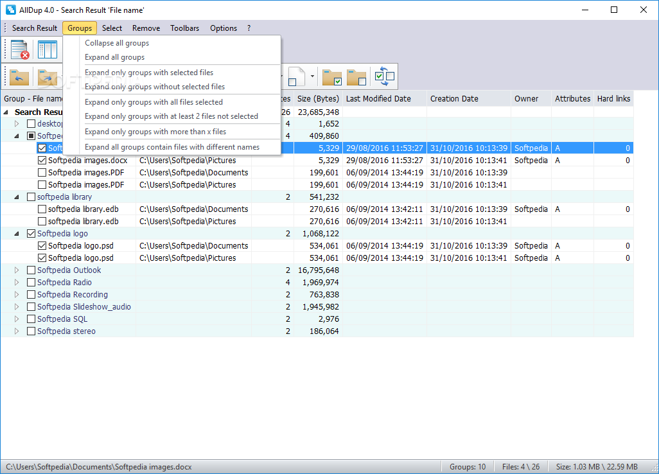659x474 pixels.
Task: Click status bar Groups: 10 text
Action: click(x=468, y=466)
